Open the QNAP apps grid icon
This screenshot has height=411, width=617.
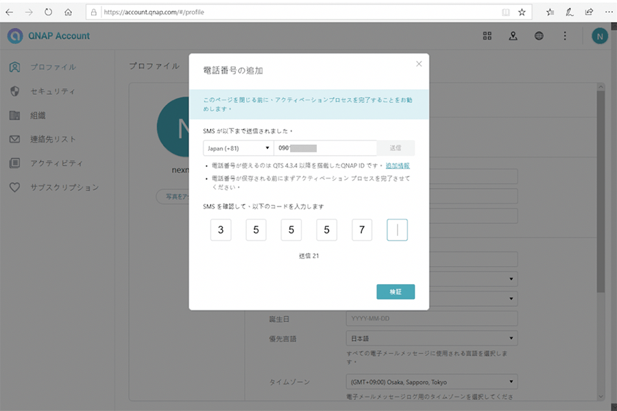click(487, 36)
